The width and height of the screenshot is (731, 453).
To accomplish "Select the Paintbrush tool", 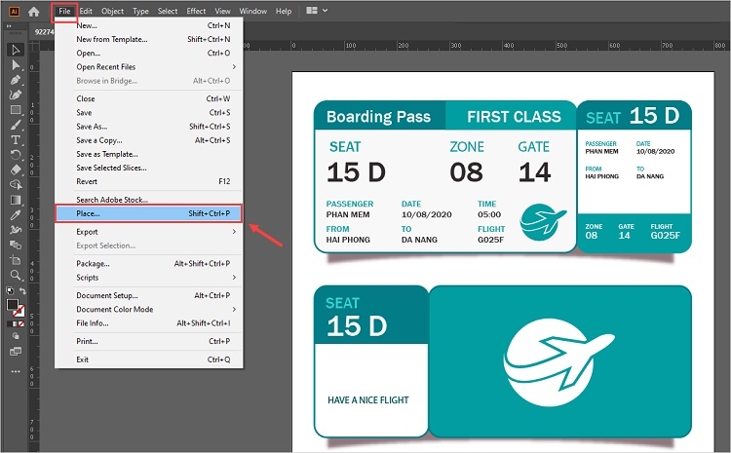I will pyautogui.click(x=16, y=125).
